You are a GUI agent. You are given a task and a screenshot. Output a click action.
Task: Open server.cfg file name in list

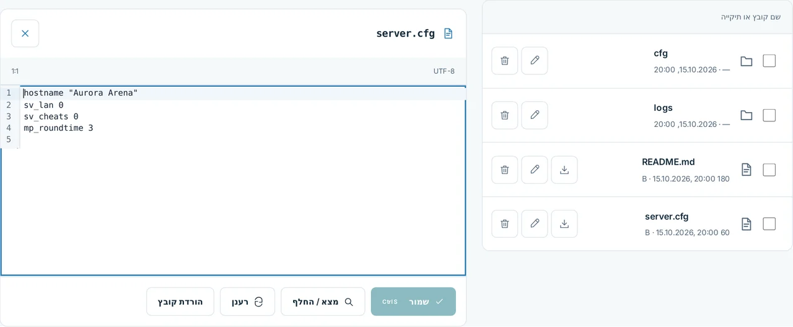point(667,216)
